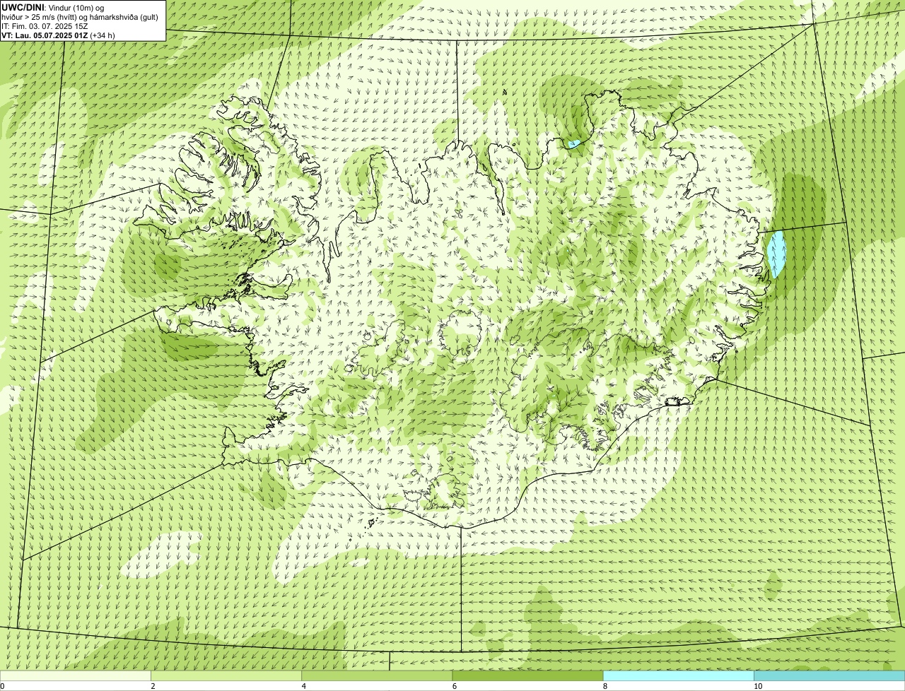Click the legend scale label "4"
The height and width of the screenshot is (691, 905).
coord(304,686)
